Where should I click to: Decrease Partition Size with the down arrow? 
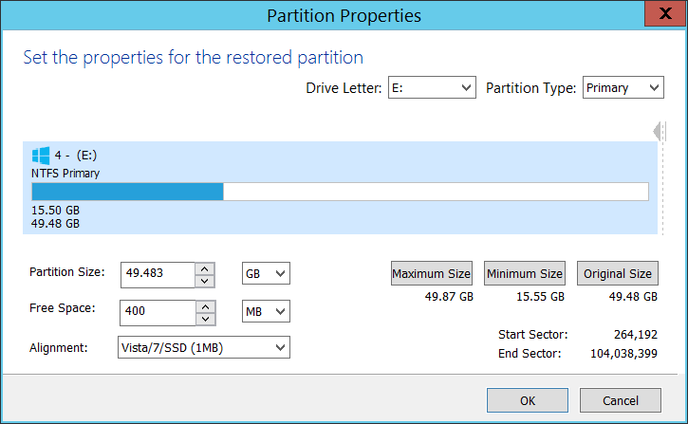coord(205,281)
